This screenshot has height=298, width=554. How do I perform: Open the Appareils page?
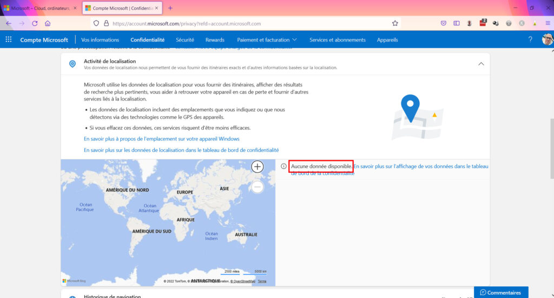coord(387,40)
